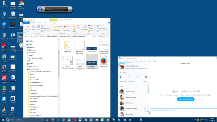
Task: Click the Skype Search field
Action: point(134,72)
